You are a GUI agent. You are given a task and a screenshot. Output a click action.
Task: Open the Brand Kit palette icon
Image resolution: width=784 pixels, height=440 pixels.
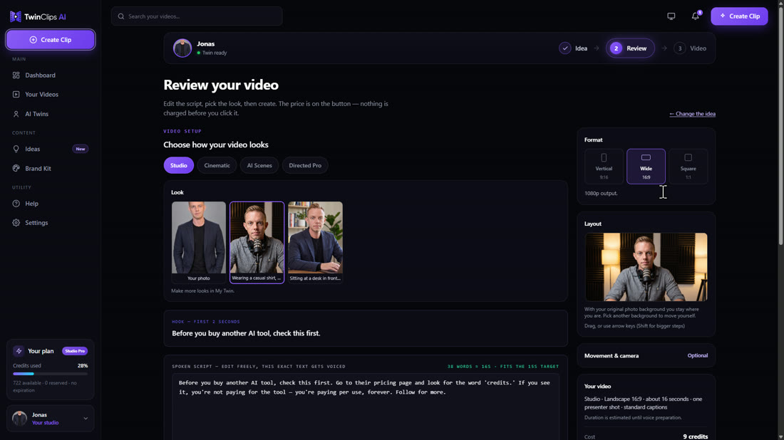[x=16, y=168]
